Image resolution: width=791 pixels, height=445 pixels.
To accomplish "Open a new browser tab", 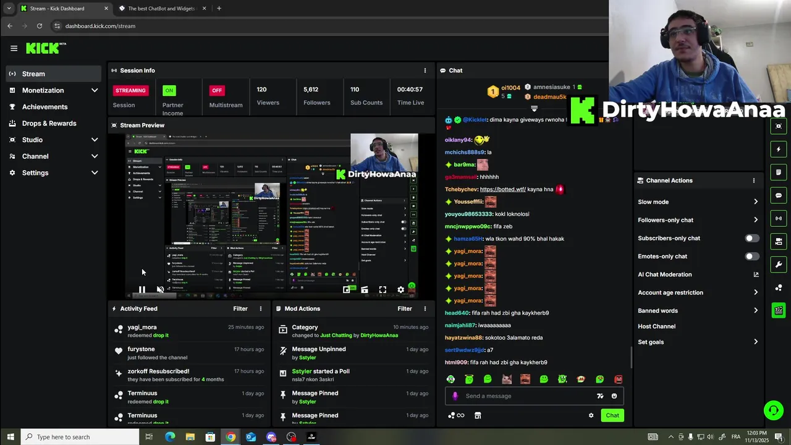I will pos(219,9).
